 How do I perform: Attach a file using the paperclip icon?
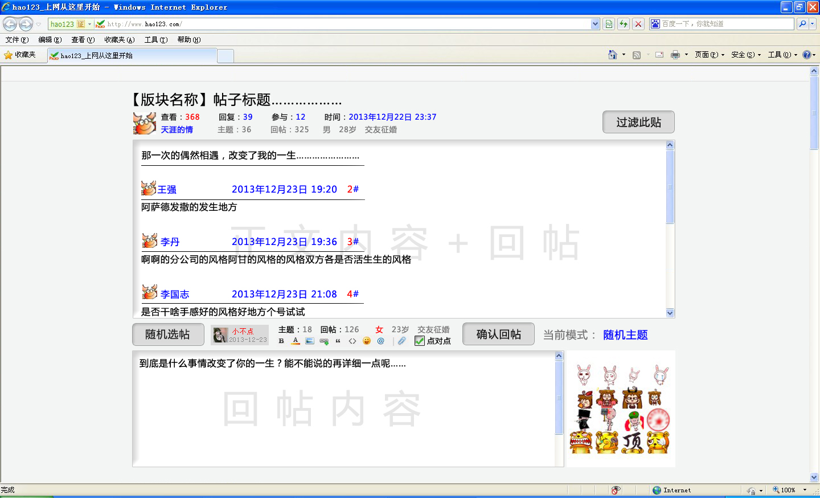401,341
